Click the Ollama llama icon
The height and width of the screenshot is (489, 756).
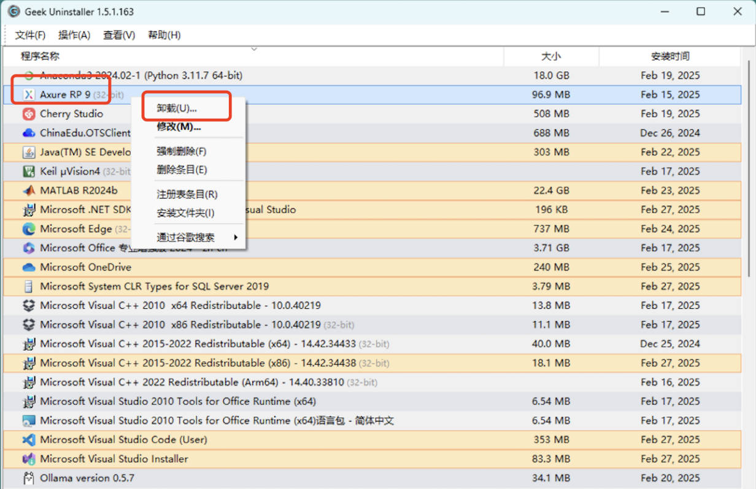coord(29,478)
